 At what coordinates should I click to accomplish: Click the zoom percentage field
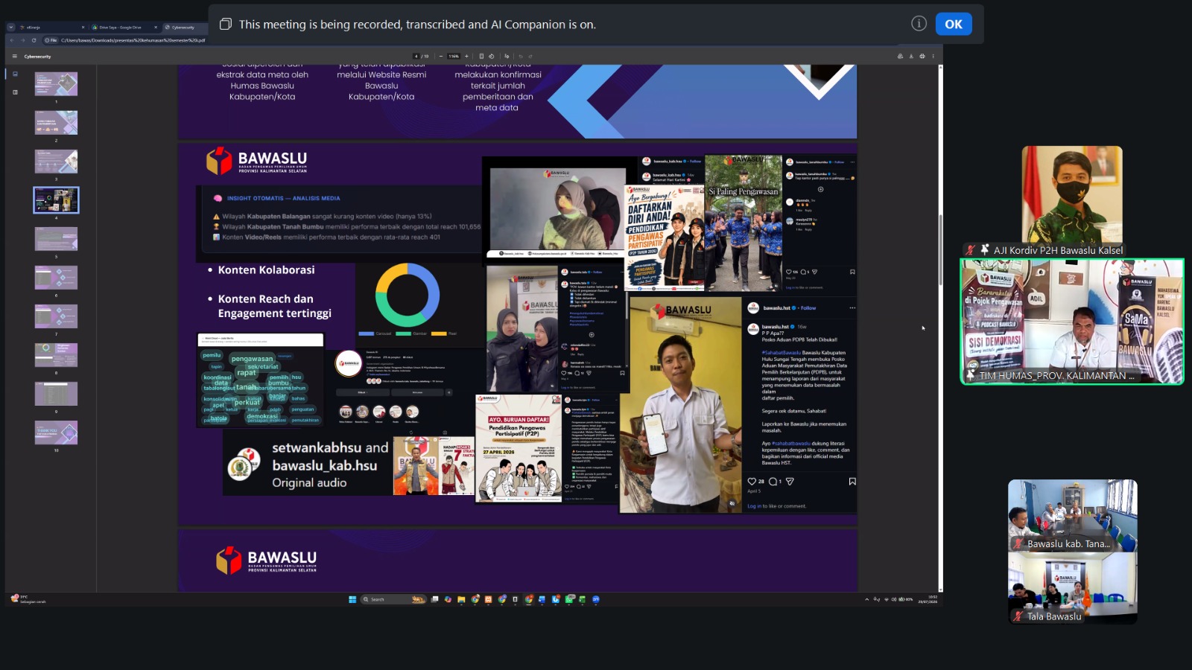(454, 56)
